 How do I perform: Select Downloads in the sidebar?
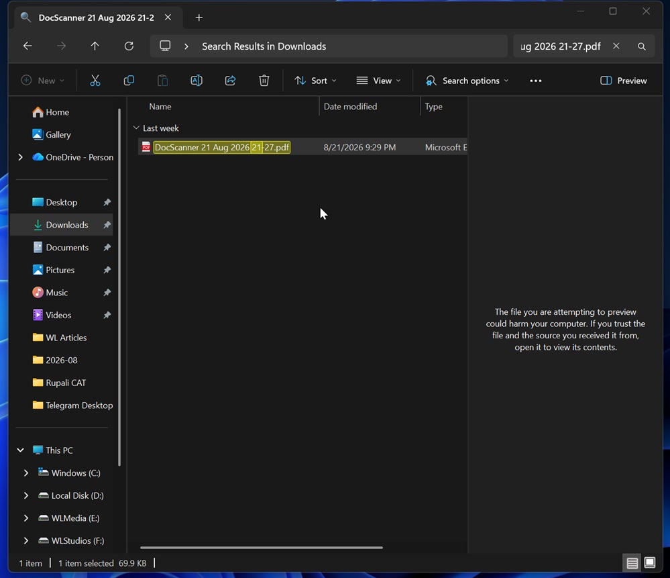point(62,225)
